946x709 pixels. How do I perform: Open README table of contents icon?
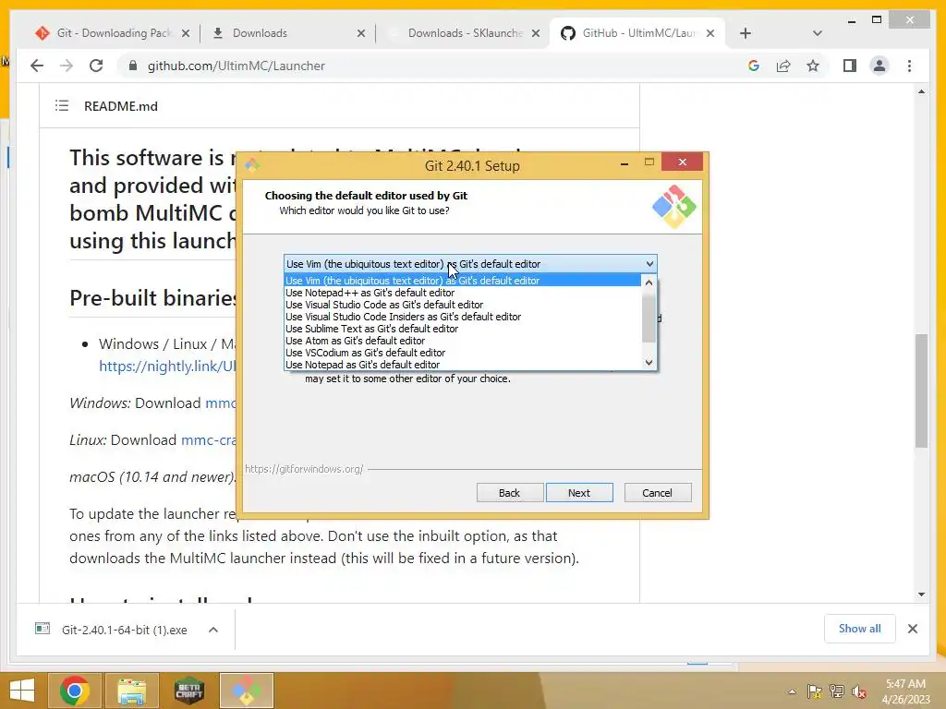pos(62,106)
